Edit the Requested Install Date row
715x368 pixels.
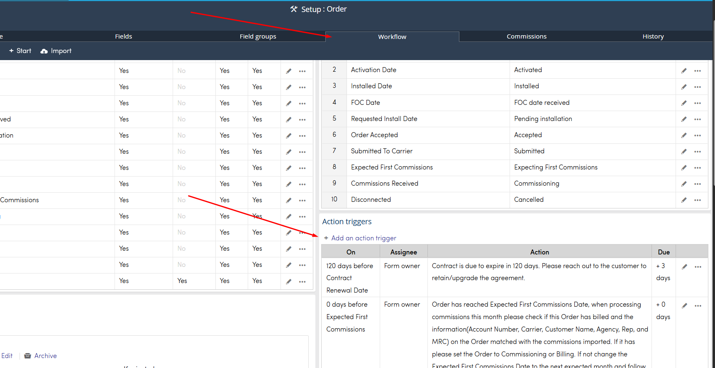(684, 119)
